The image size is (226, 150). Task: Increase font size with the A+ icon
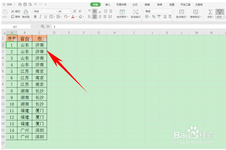pos(75,11)
